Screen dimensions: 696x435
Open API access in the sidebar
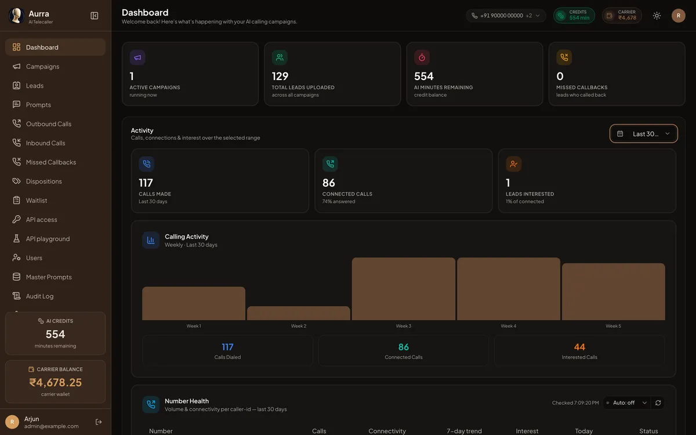click(55, 219)
